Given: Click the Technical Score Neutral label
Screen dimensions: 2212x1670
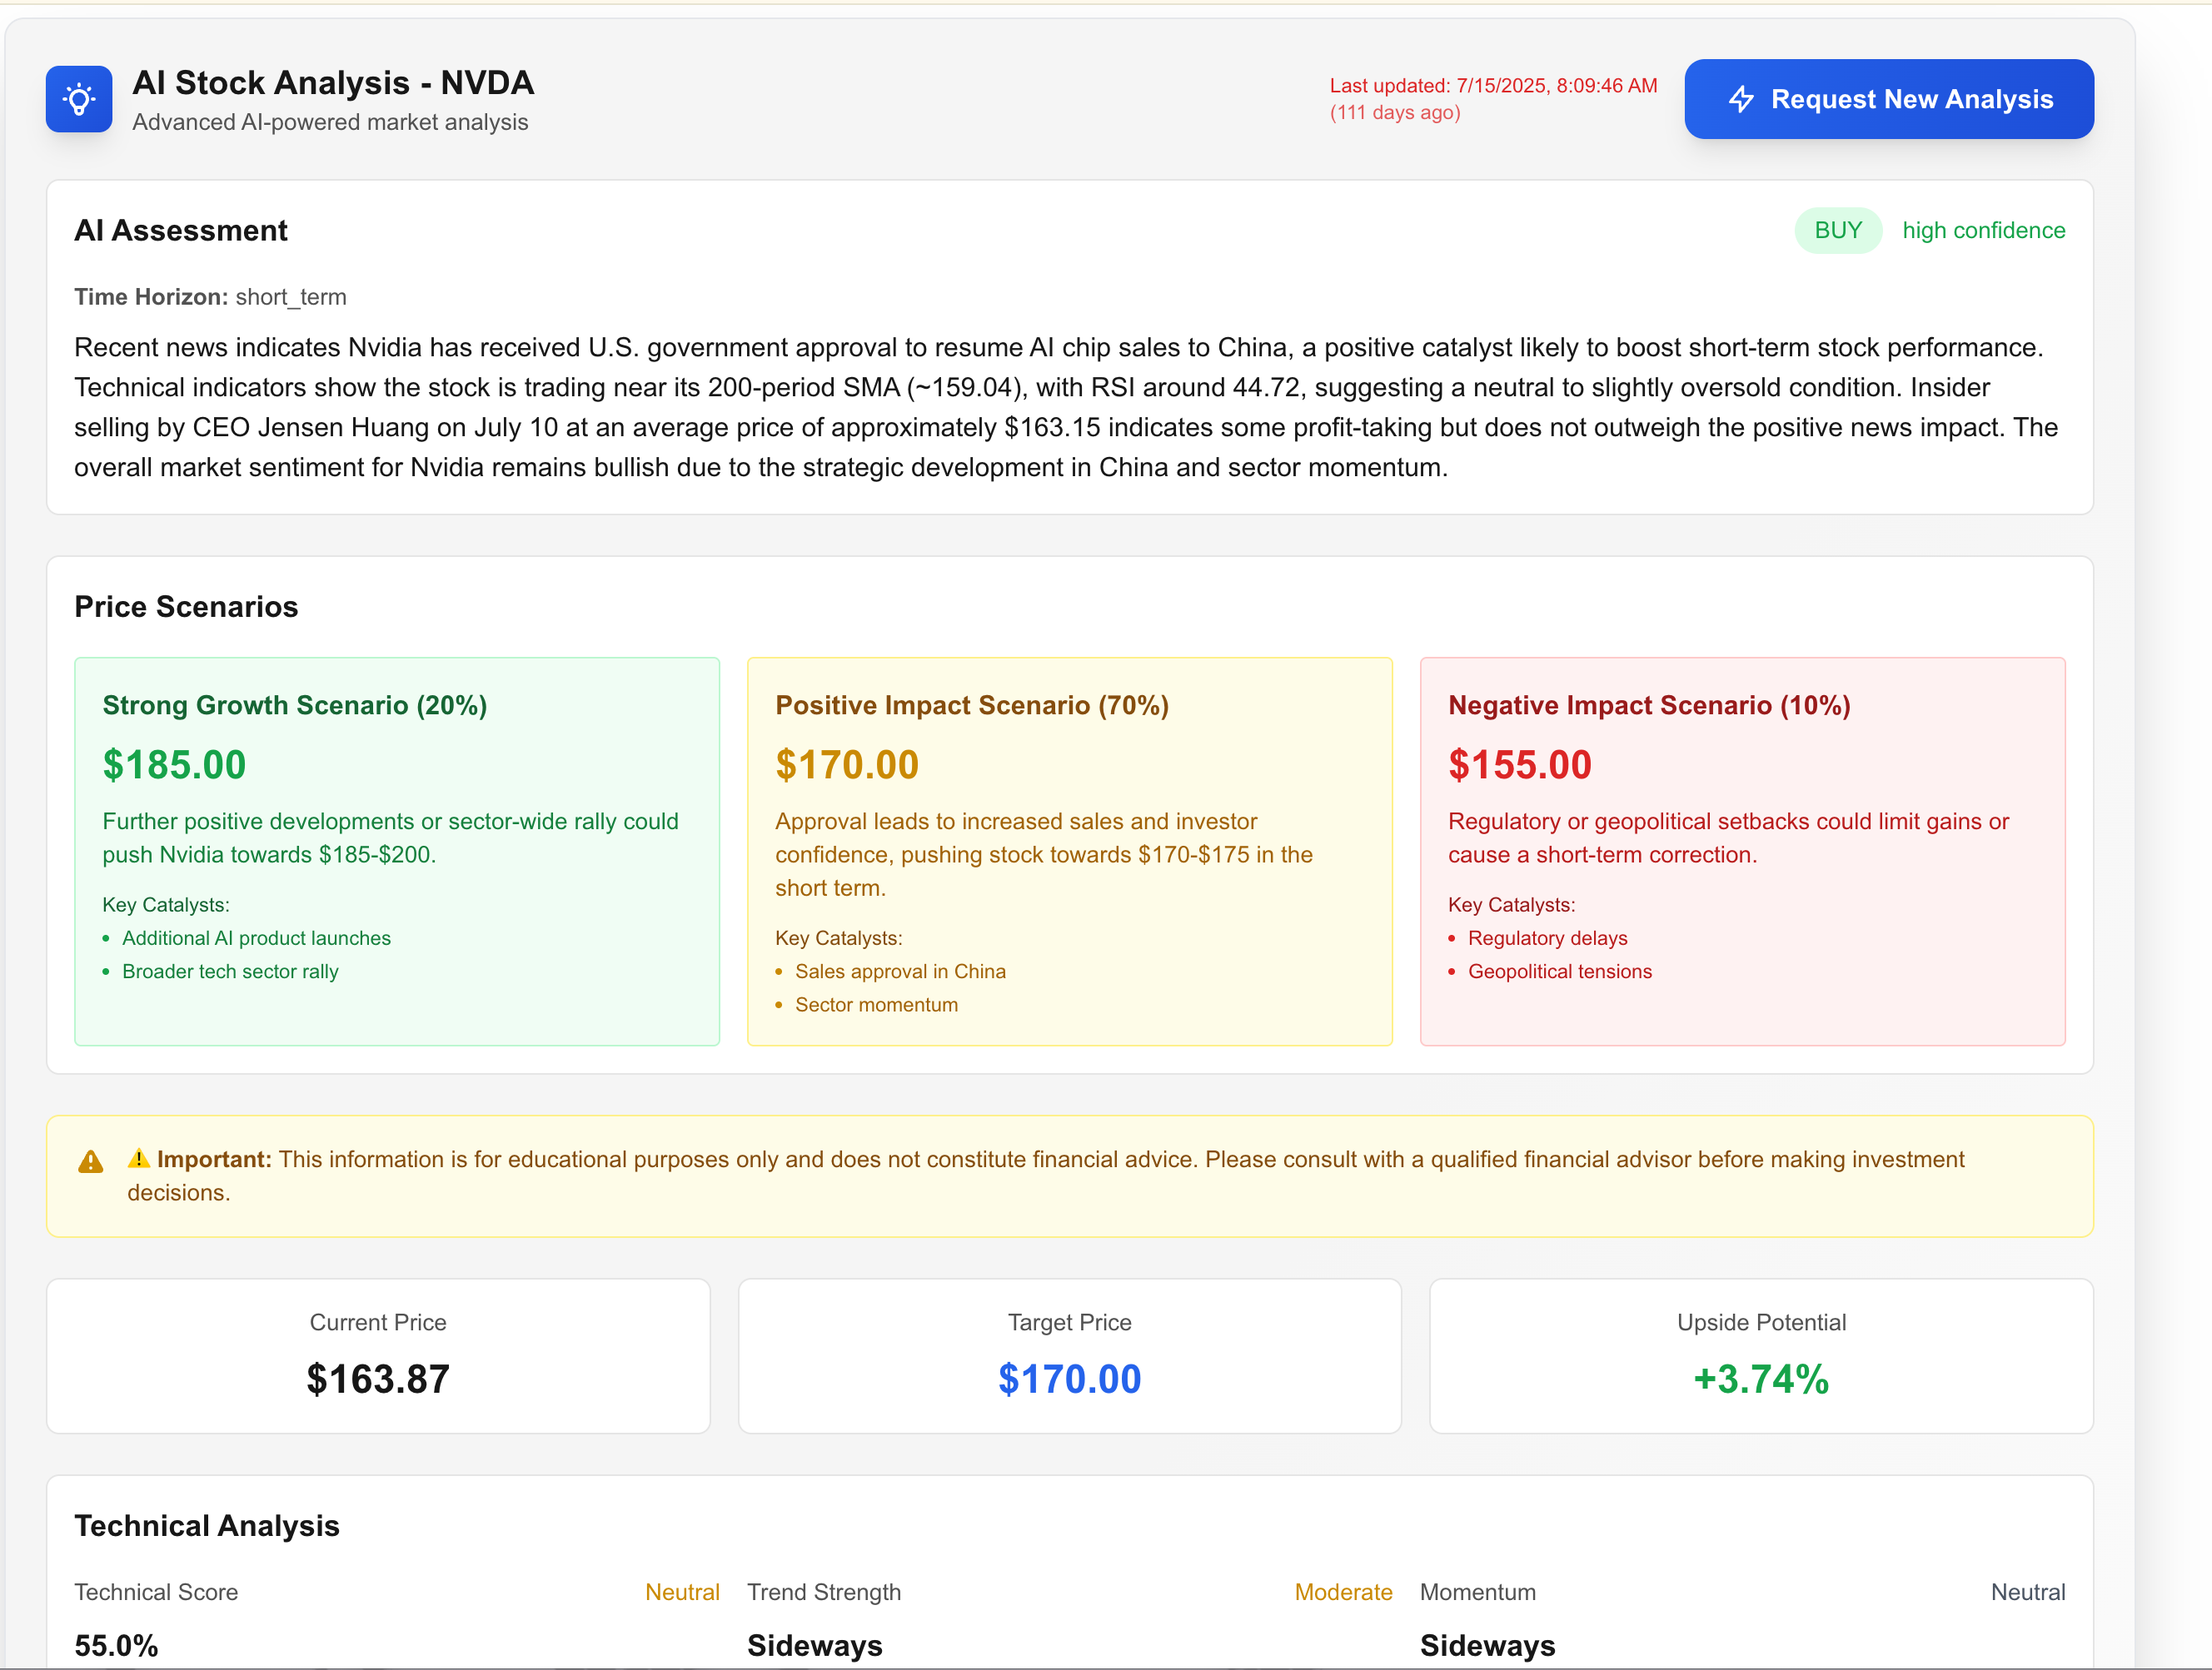Looking at the screenshot, I should pos(682,1592).
